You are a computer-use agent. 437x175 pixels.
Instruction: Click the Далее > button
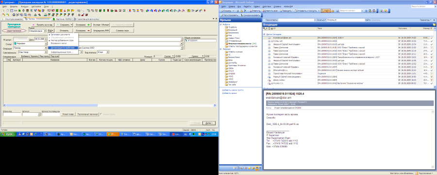[x=209, y=123]
